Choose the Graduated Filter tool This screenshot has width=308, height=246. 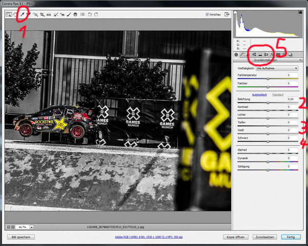click(75, 14)
